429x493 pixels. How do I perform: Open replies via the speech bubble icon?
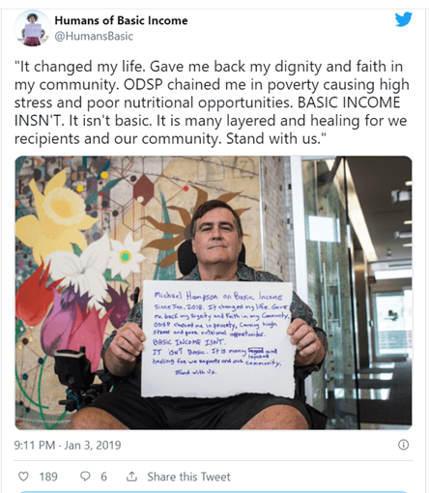[85, 476]
